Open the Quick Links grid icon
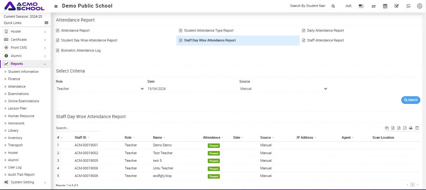Image resolution: width=426 pixels, height=190 pixels. [47, 23]
